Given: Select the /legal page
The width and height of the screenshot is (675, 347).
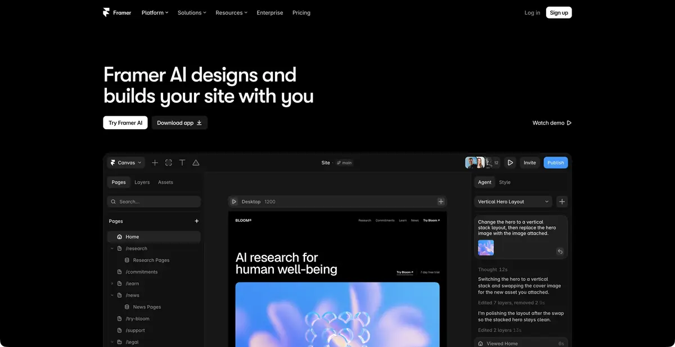Looking at the screenshot, I should [x=132, y=343].
